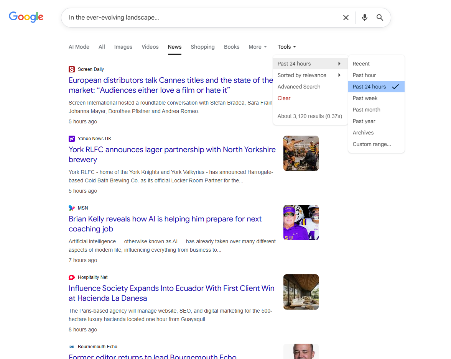The width and height of the screenshot is (451, 359).
Task: Click the '7 hours ago' timestamp
Action: tap(83, 260)
